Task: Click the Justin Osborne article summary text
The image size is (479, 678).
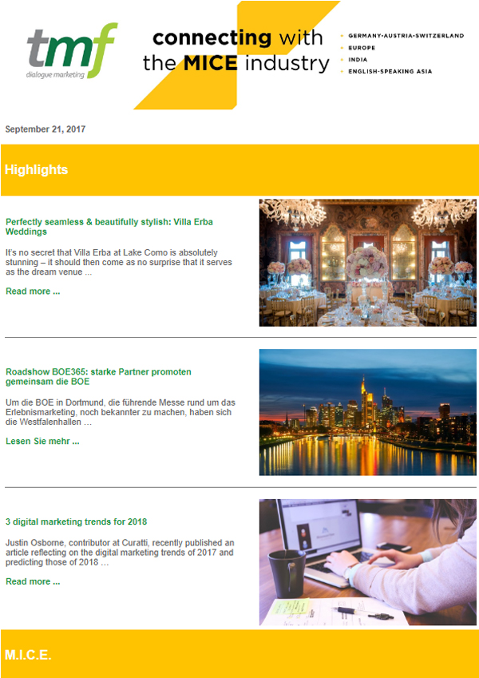Action: point(119,553)
